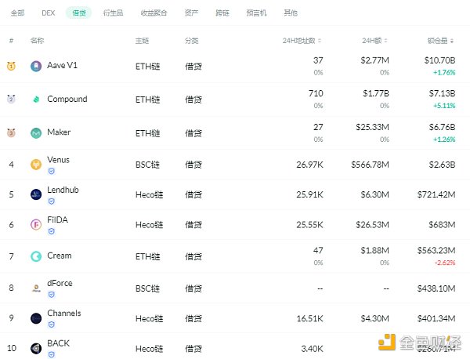Click Compound change value +5.11%

[444, 106]
